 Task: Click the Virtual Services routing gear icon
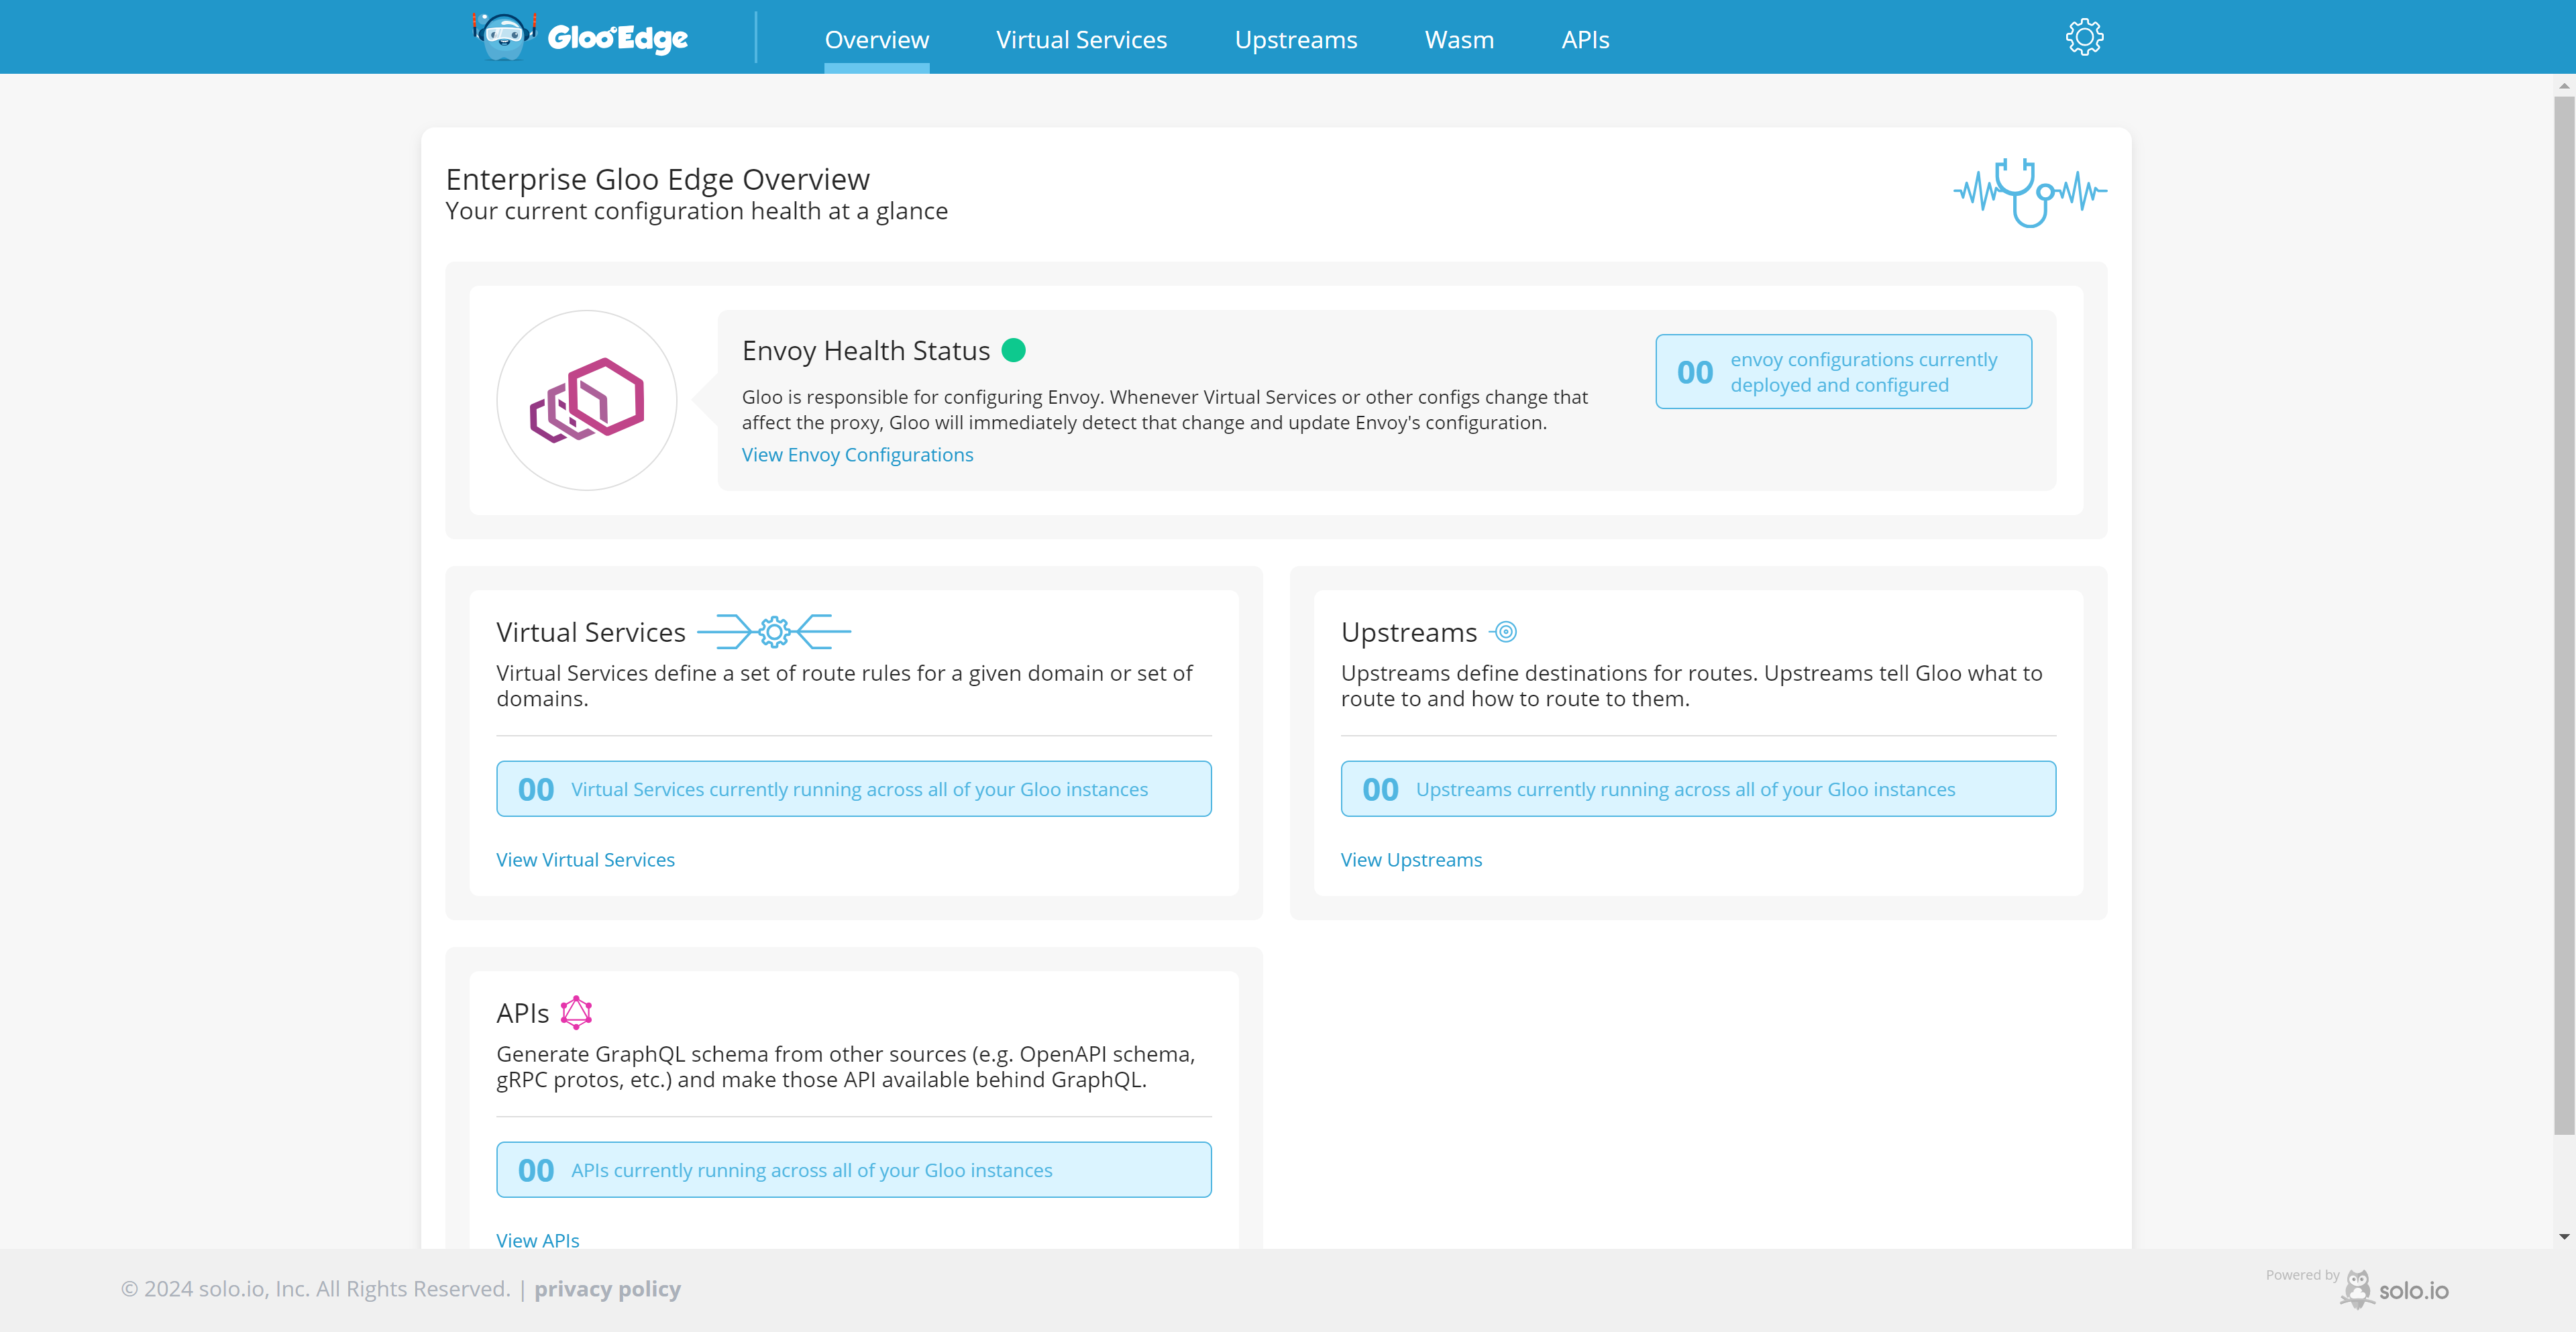(774, 632)
